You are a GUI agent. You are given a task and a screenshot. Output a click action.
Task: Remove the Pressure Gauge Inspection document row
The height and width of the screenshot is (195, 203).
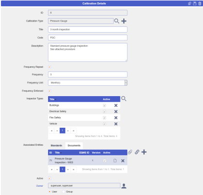[123, 161]
